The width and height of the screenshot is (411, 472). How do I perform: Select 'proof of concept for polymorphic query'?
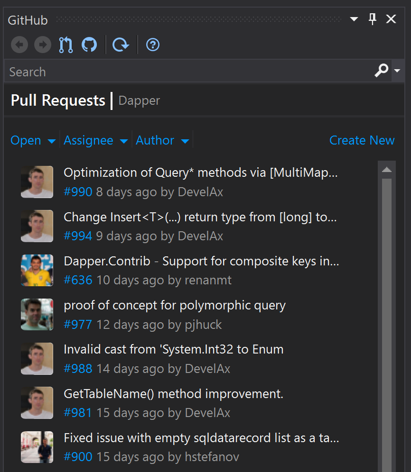pyautogui.click(x=175, y=306)
